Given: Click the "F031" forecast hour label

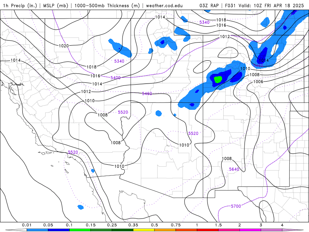Looking at the screenshot, I should tap(231, 5).
